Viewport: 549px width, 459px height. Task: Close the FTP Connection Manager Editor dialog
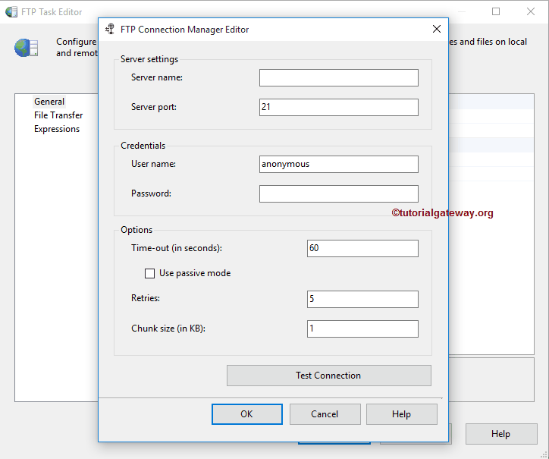[437, 29]
